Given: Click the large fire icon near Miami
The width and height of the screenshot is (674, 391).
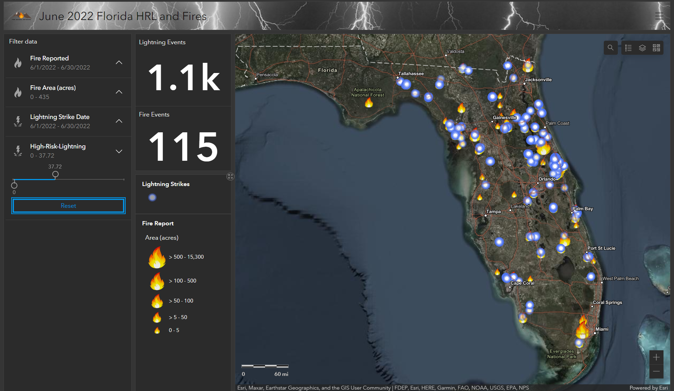Looking at the screenshot, I should pos(582,330).
